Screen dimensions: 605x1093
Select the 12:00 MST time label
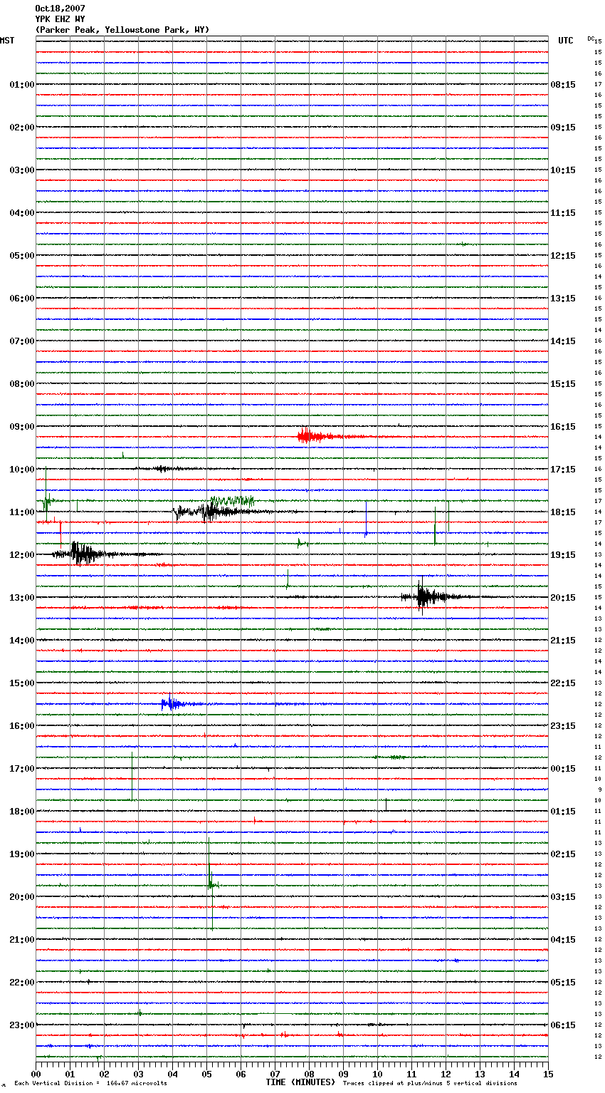click(22, 555)
